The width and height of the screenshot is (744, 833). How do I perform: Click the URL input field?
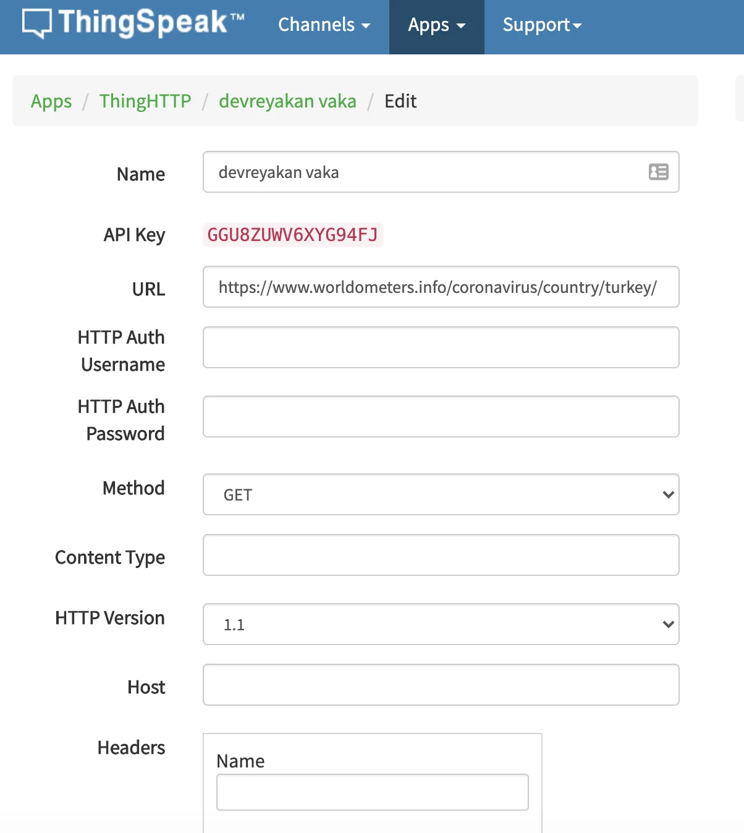point(441,287)
